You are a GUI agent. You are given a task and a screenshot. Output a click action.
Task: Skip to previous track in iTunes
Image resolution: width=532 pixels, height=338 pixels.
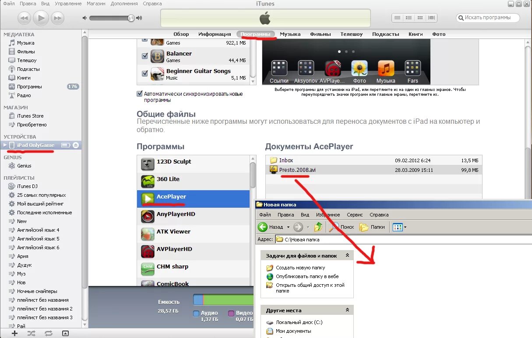pyautogui.click(x=24, y=18)
